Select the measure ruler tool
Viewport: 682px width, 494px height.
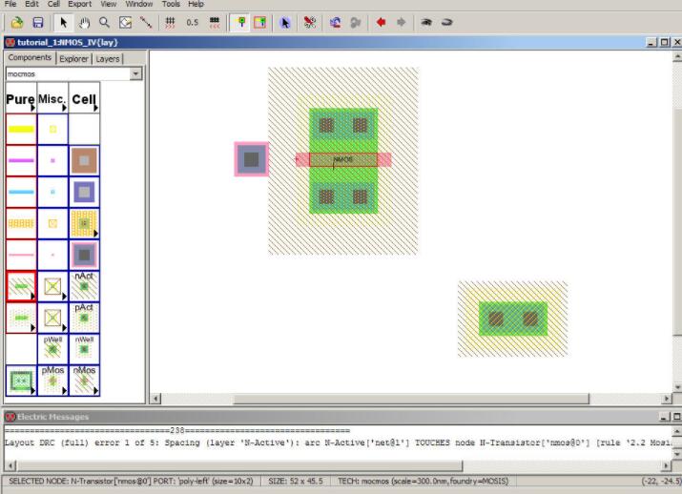click(146, 22)
